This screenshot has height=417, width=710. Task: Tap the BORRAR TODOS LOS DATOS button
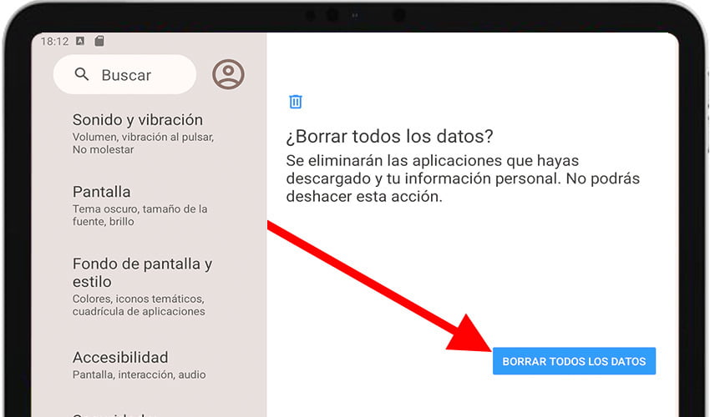pyautogui.click(x=574, y=361)
